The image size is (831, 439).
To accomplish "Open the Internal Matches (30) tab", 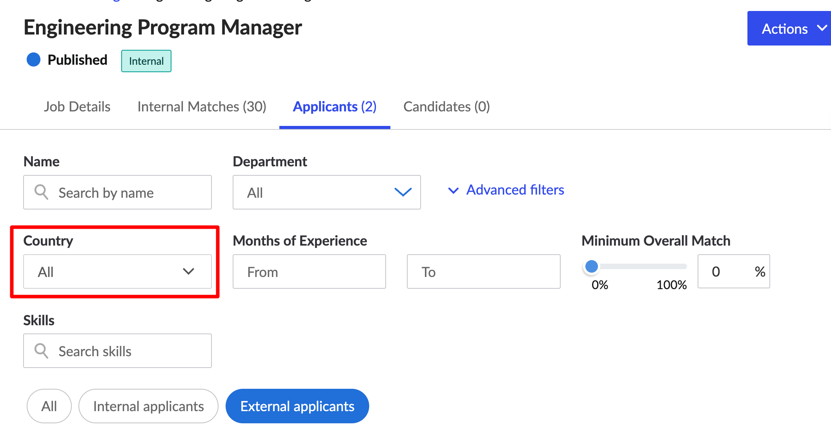I will [202, 107].
